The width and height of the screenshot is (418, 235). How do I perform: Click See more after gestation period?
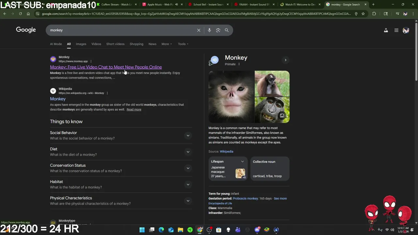click(x=280, y=198)
